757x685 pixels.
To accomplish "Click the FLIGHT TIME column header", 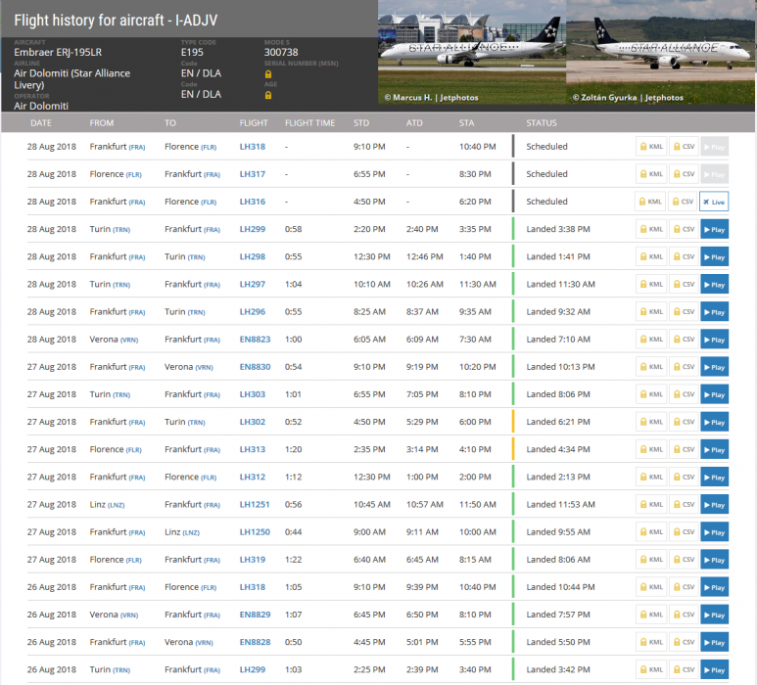I will coord(309,123).
